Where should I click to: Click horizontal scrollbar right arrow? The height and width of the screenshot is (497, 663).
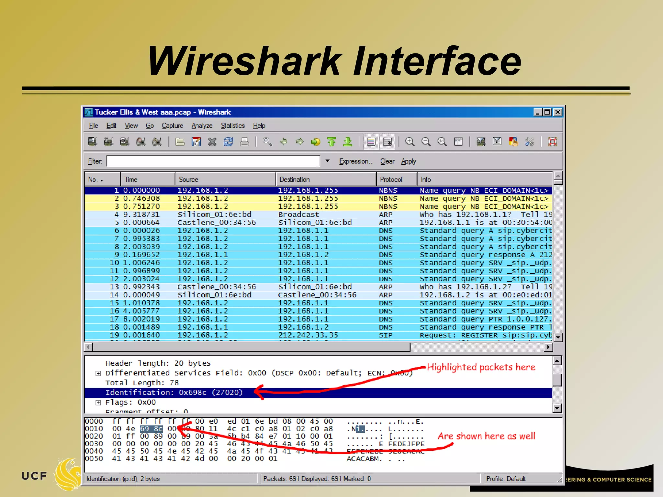[548, 347]
